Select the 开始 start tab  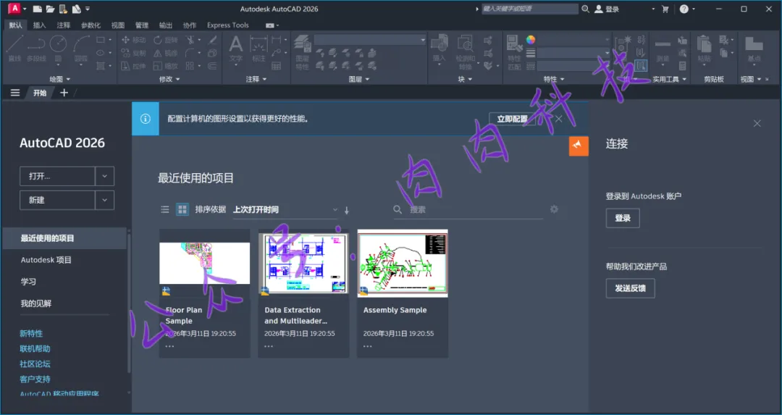tap(40, 93)
